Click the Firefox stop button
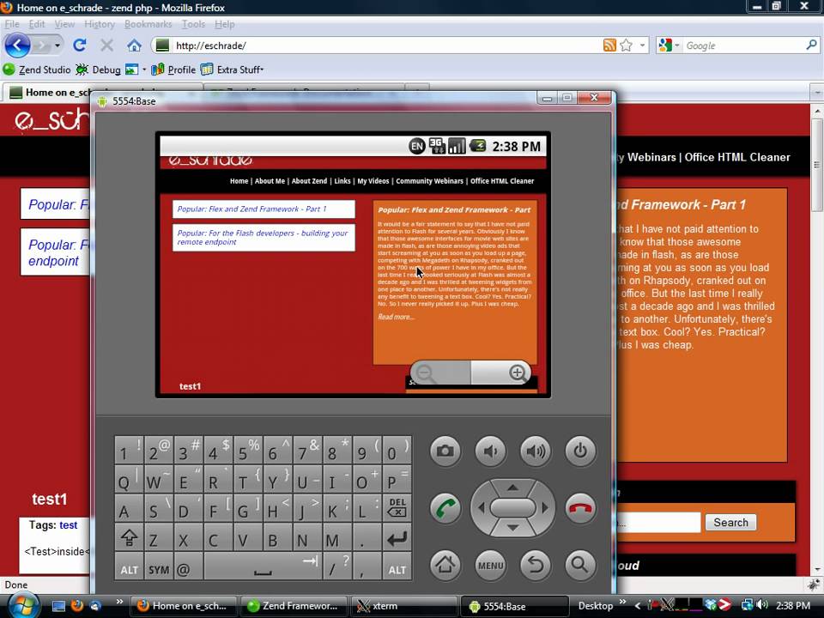This screenshot has height=618, width=824. pyautogui.click(x=106, y=45)
